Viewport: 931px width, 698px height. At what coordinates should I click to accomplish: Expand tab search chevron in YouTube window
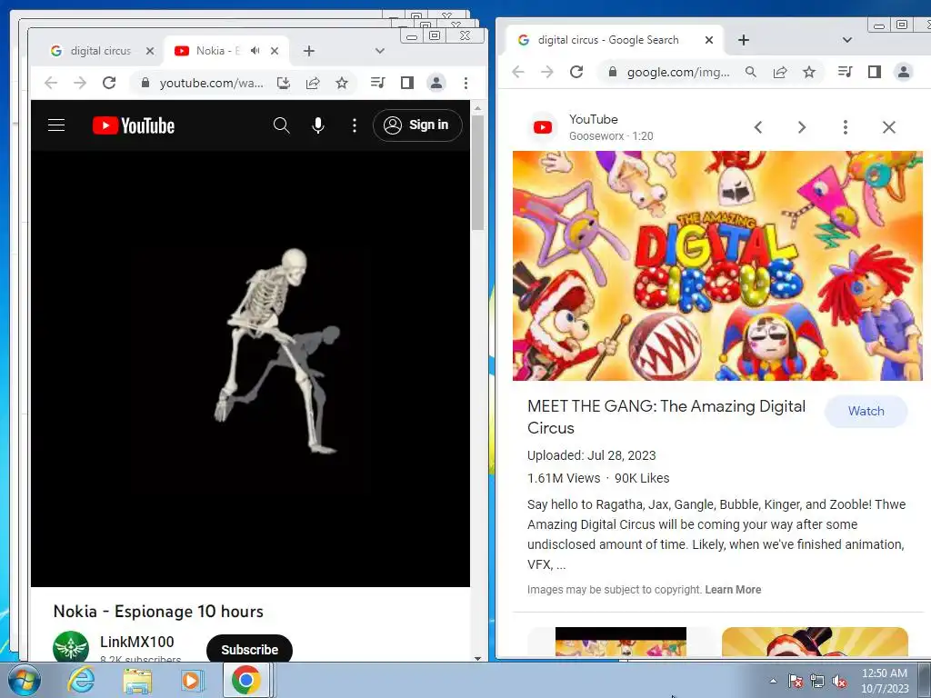tap(380, 51)
